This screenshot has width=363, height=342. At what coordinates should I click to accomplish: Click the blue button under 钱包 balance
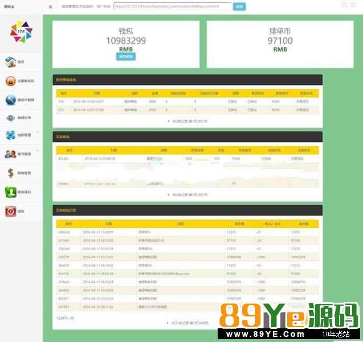pyautogui.click(x=126, y=56)
